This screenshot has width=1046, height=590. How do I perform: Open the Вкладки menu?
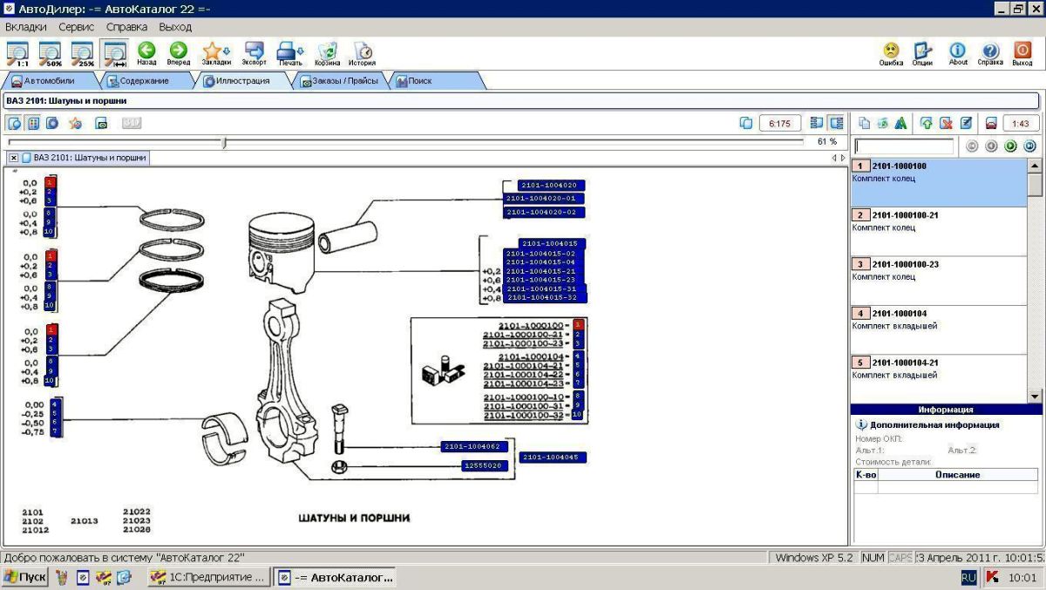click(x=26, y=27)
